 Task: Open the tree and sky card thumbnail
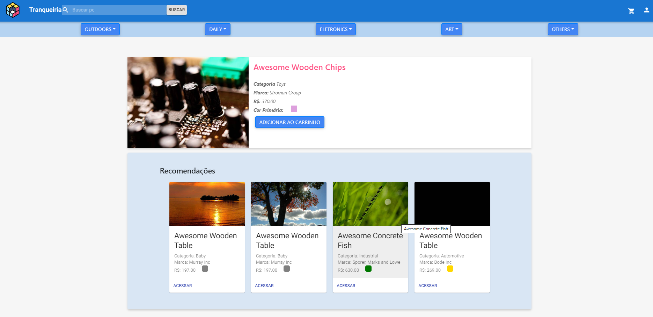click(x=289, y=204)
